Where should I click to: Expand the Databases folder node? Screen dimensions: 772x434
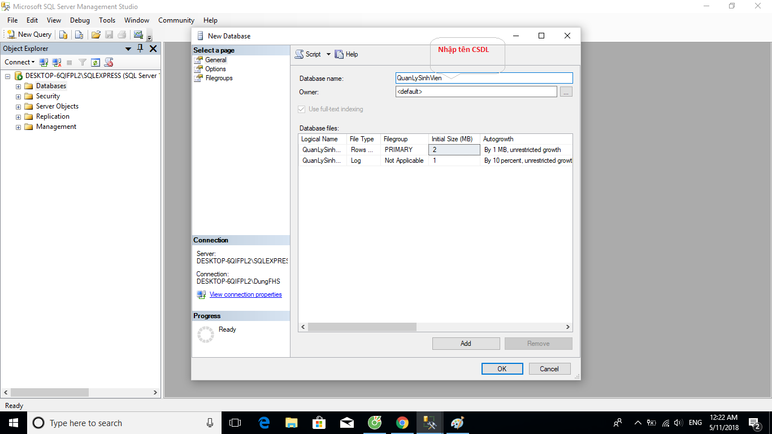[x=18, y=86]
